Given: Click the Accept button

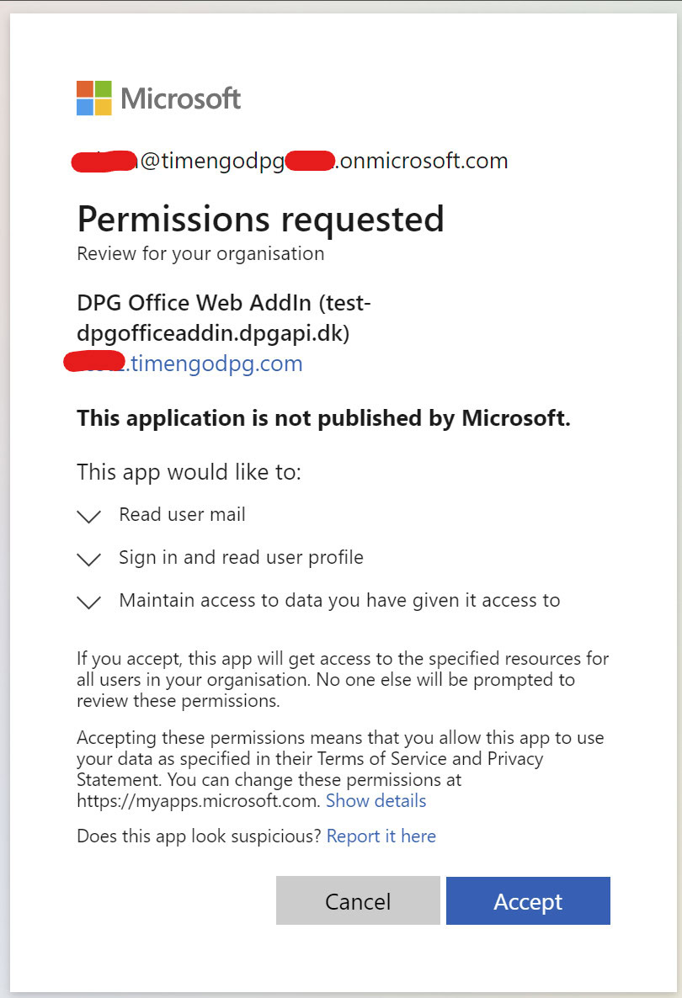Looking at the screenshot, I should 528,900.
